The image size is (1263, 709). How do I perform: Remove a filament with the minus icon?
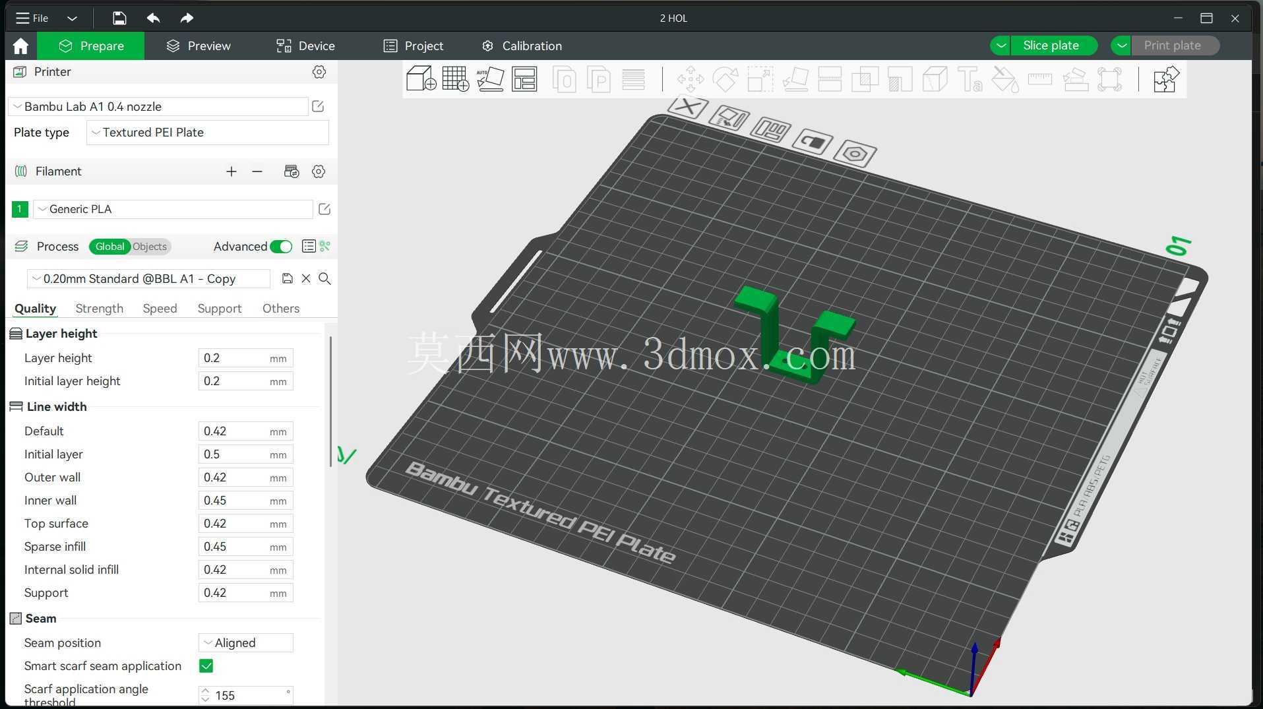(257, 171)
